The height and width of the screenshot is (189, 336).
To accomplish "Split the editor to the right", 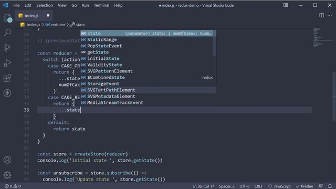I will tap(321, 15).
